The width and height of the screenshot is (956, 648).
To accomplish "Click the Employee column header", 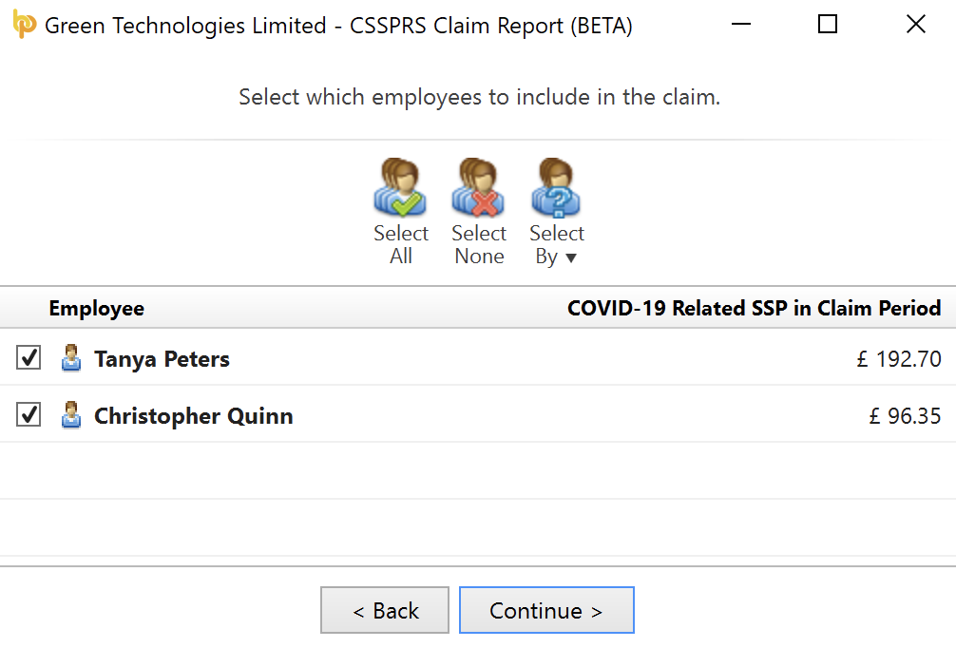I will pos(97,309).
